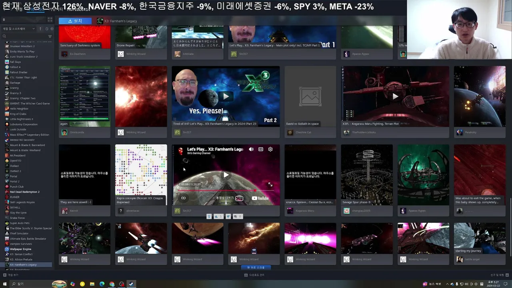Viewport: 512px width, 288px height.
Task: Open the Windows notification center icon
Action: point(506,284)
